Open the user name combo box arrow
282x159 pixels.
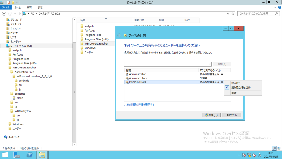click(210, 64)
